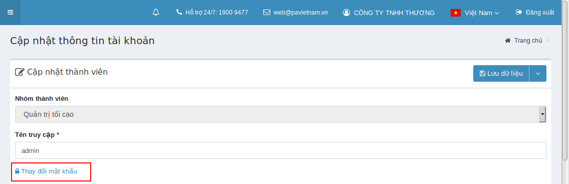The width and height of the screenshot is (569, 184).
Task: Open the Nhóm thành viên select box
Action: pyautogui.click(x=281, y=114)
